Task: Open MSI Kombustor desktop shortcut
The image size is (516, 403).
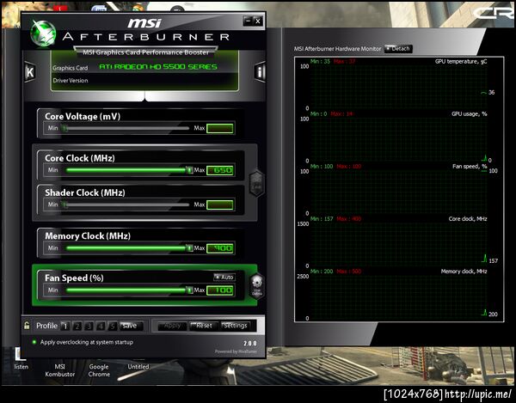Action: click(x=60, y=370)
